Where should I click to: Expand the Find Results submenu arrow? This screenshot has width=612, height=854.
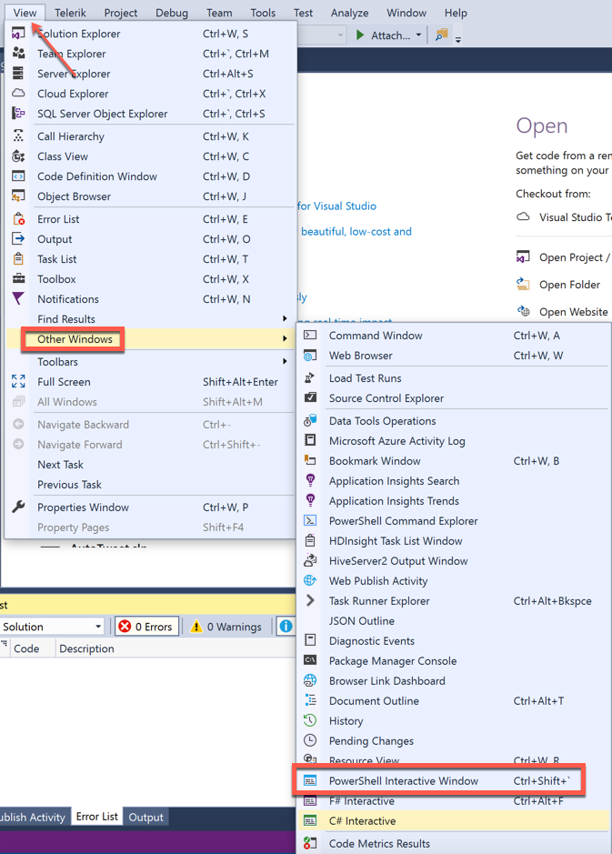tap(285, 318)
